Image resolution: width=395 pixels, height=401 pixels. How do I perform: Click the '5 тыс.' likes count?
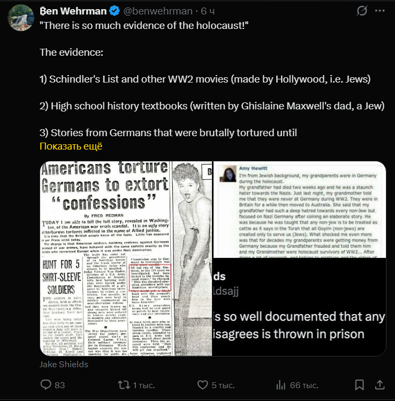tap(223, 385)
